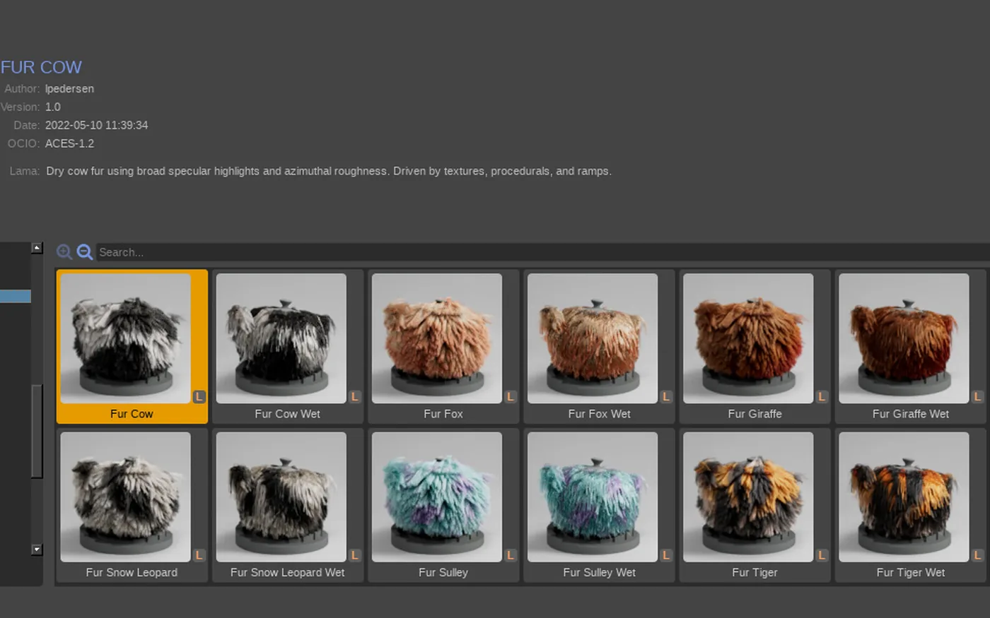Screen dimensions: 990x618
Task: Click the L badge on Fur Tiger Wet
Action: click(x=977, y=555)
